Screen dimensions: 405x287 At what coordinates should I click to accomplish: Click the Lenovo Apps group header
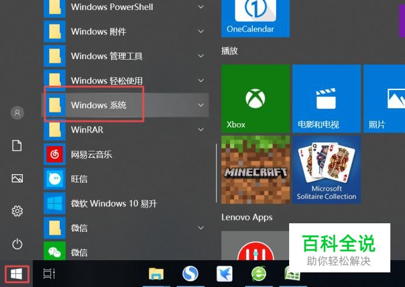[x=246, y=217]
